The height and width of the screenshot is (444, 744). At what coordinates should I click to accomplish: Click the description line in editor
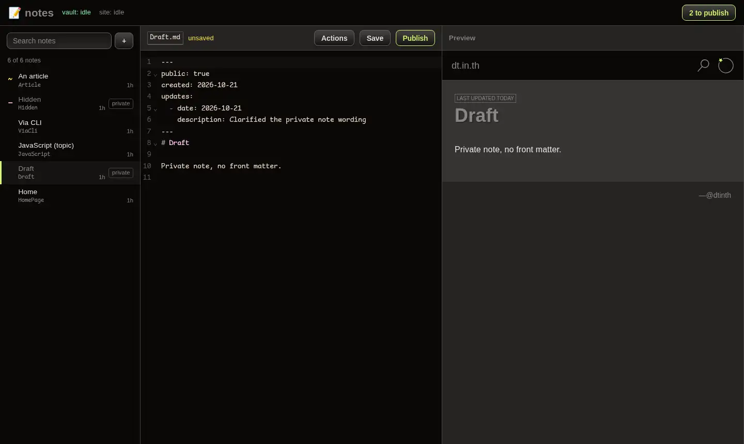(272, 120)
